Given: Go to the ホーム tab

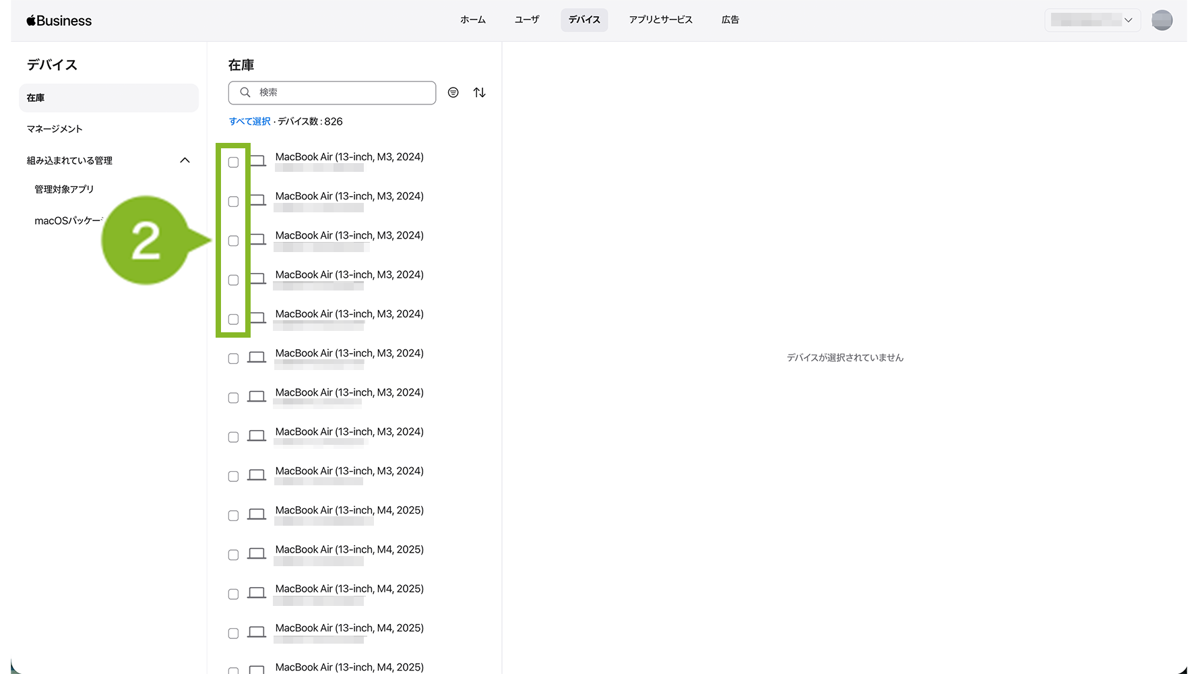Looking at the screenshot, I should tap(472, 20).
